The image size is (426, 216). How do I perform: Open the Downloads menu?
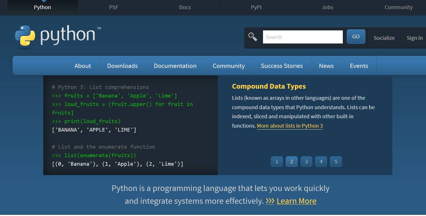tap(123, 66)
